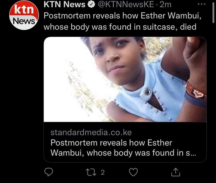Open the share icon options
The image size is (216, 183).
[x=175, y=172]
